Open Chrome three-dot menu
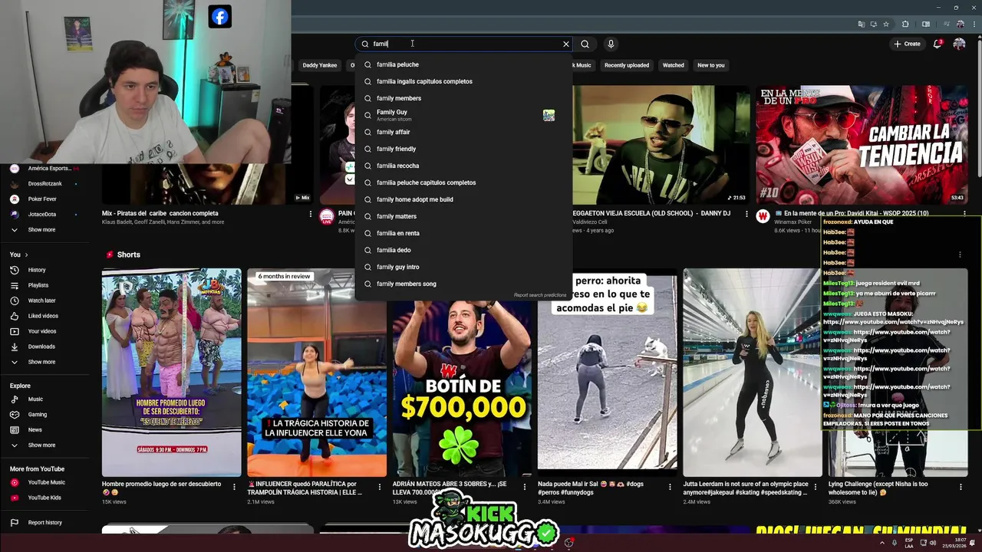Viewport: 982px width, 552px height. (x=973, y=24)
